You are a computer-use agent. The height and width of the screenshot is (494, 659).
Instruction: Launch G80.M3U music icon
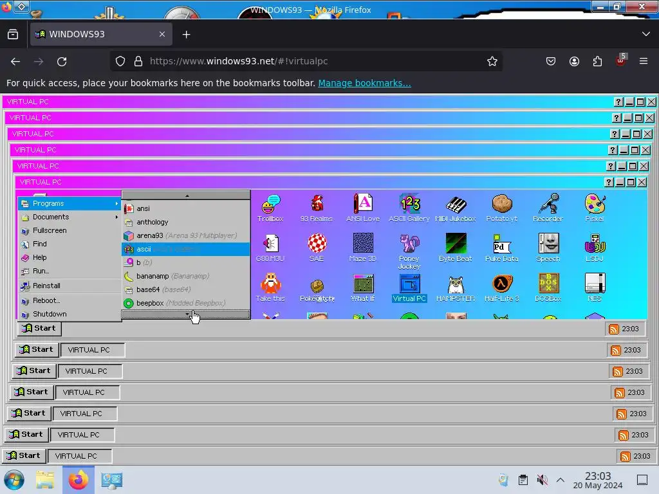(x=271, y=248)
